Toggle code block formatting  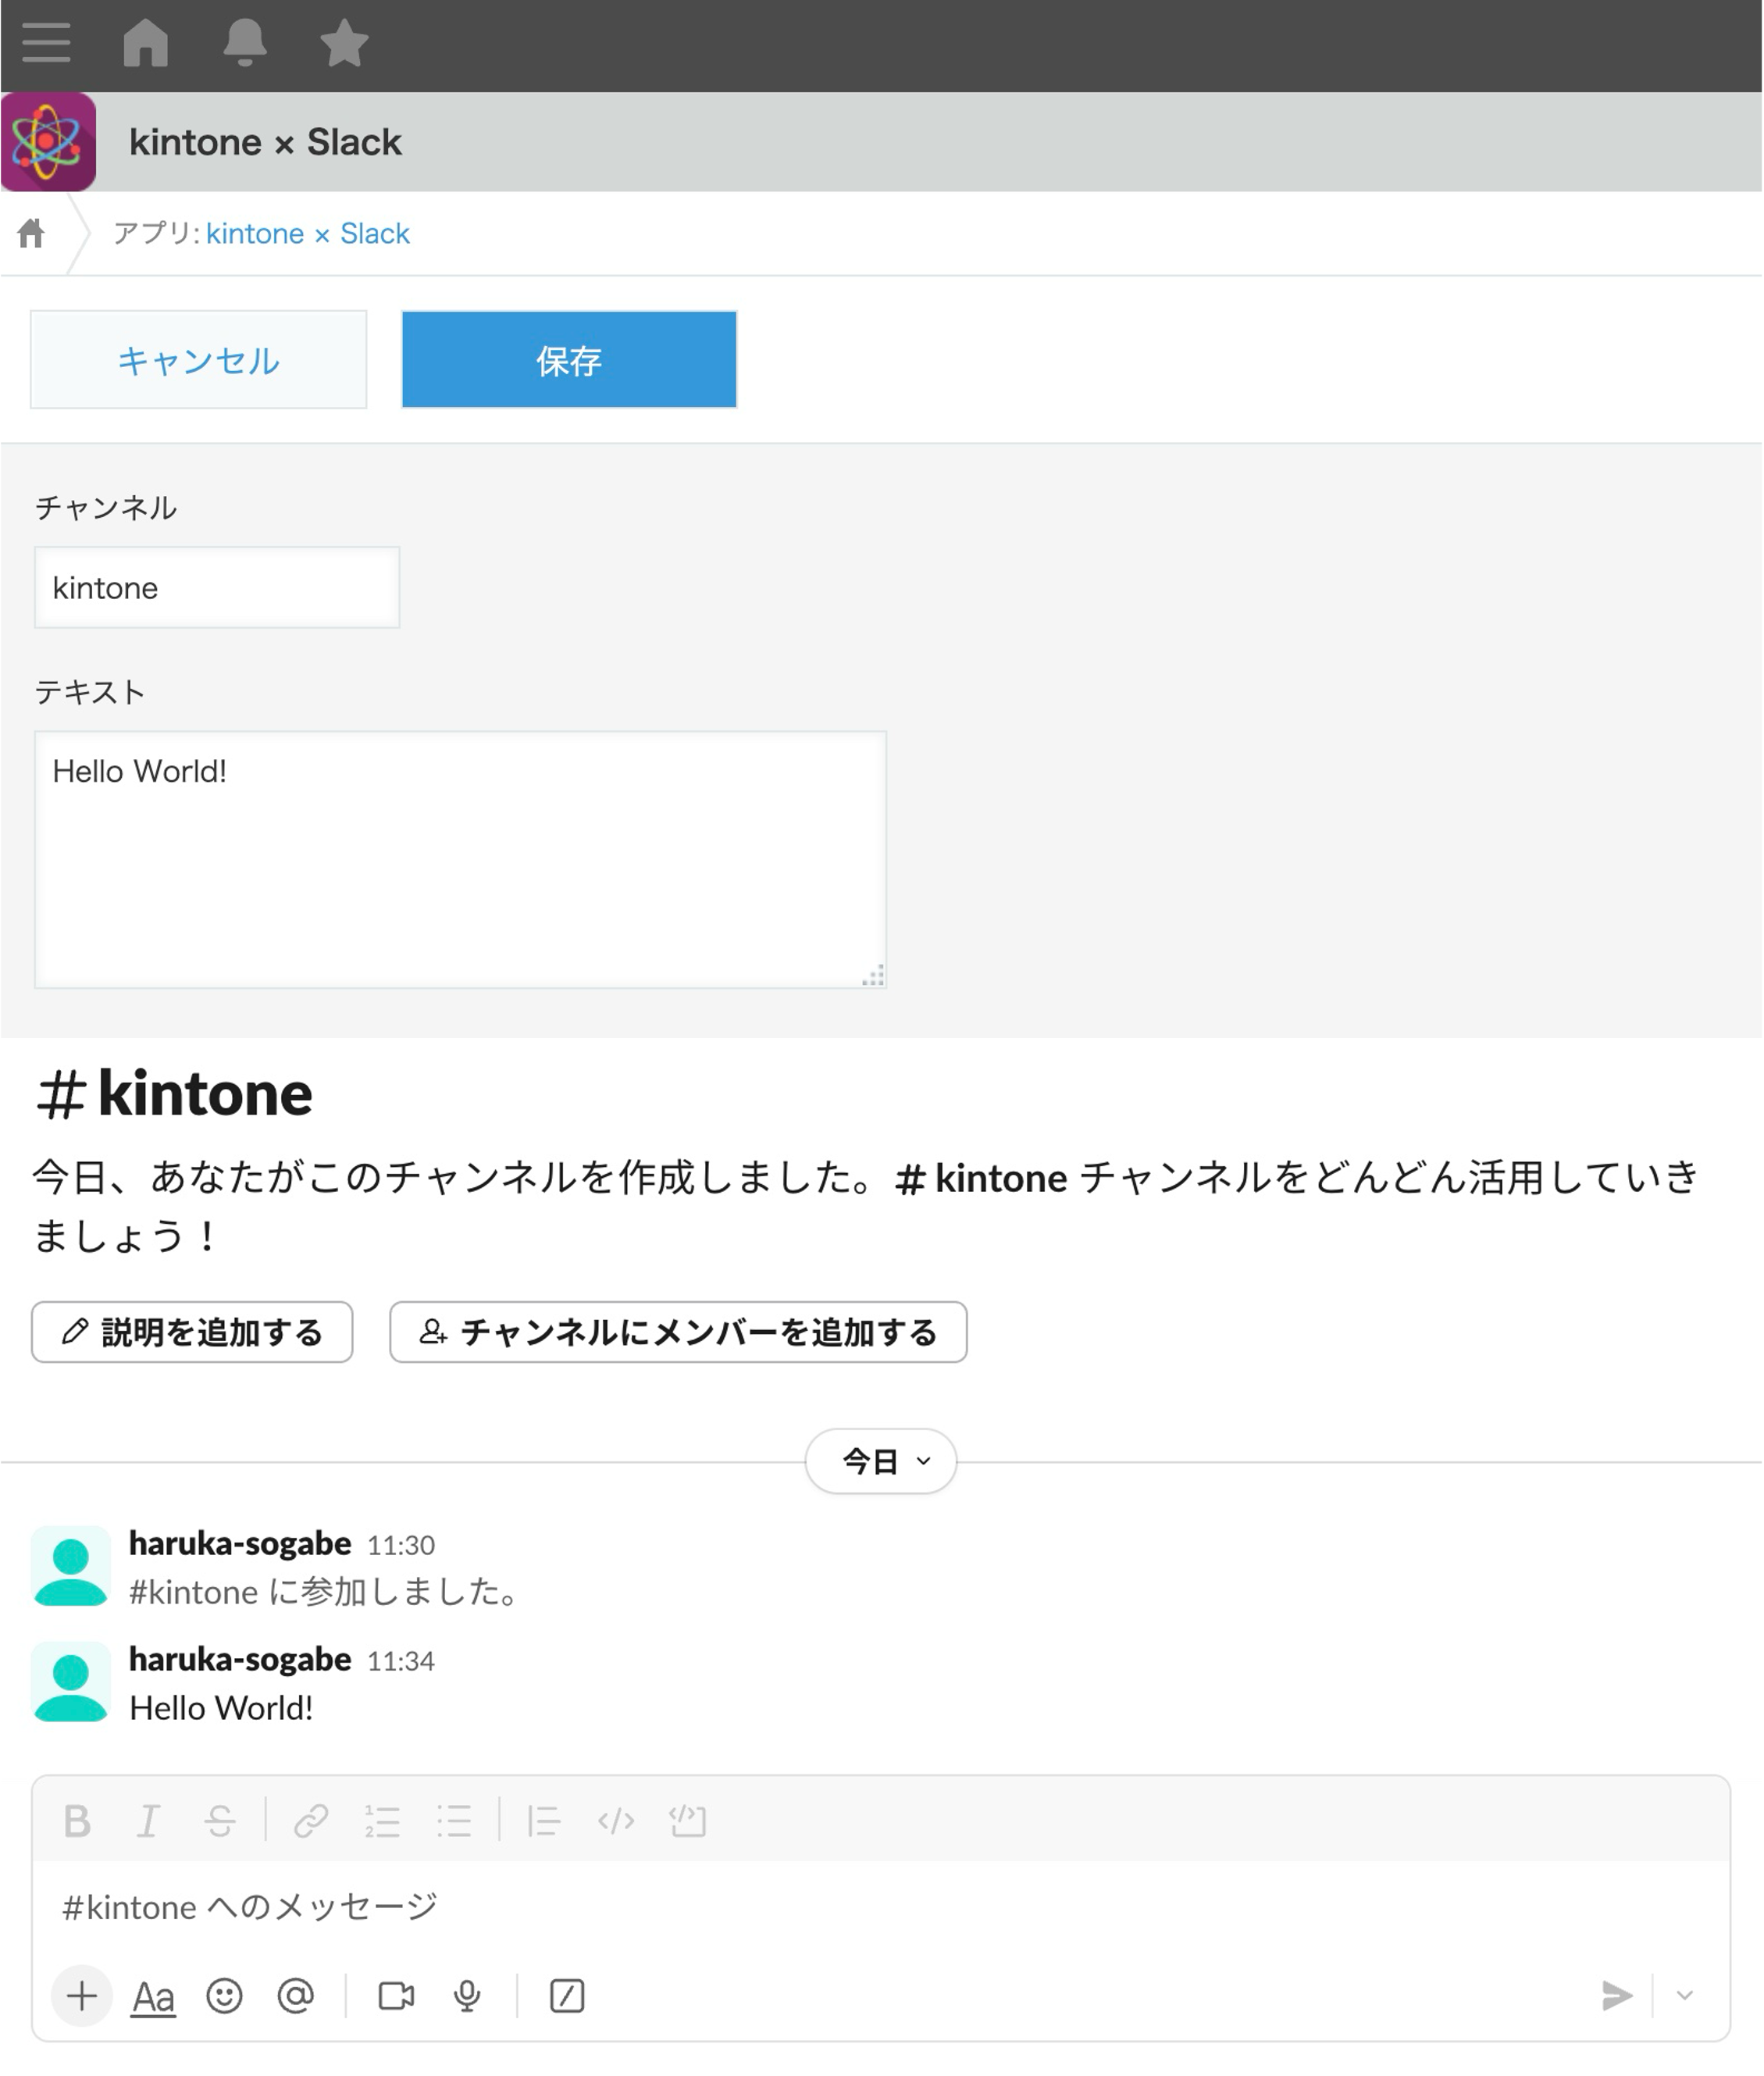688,1821
